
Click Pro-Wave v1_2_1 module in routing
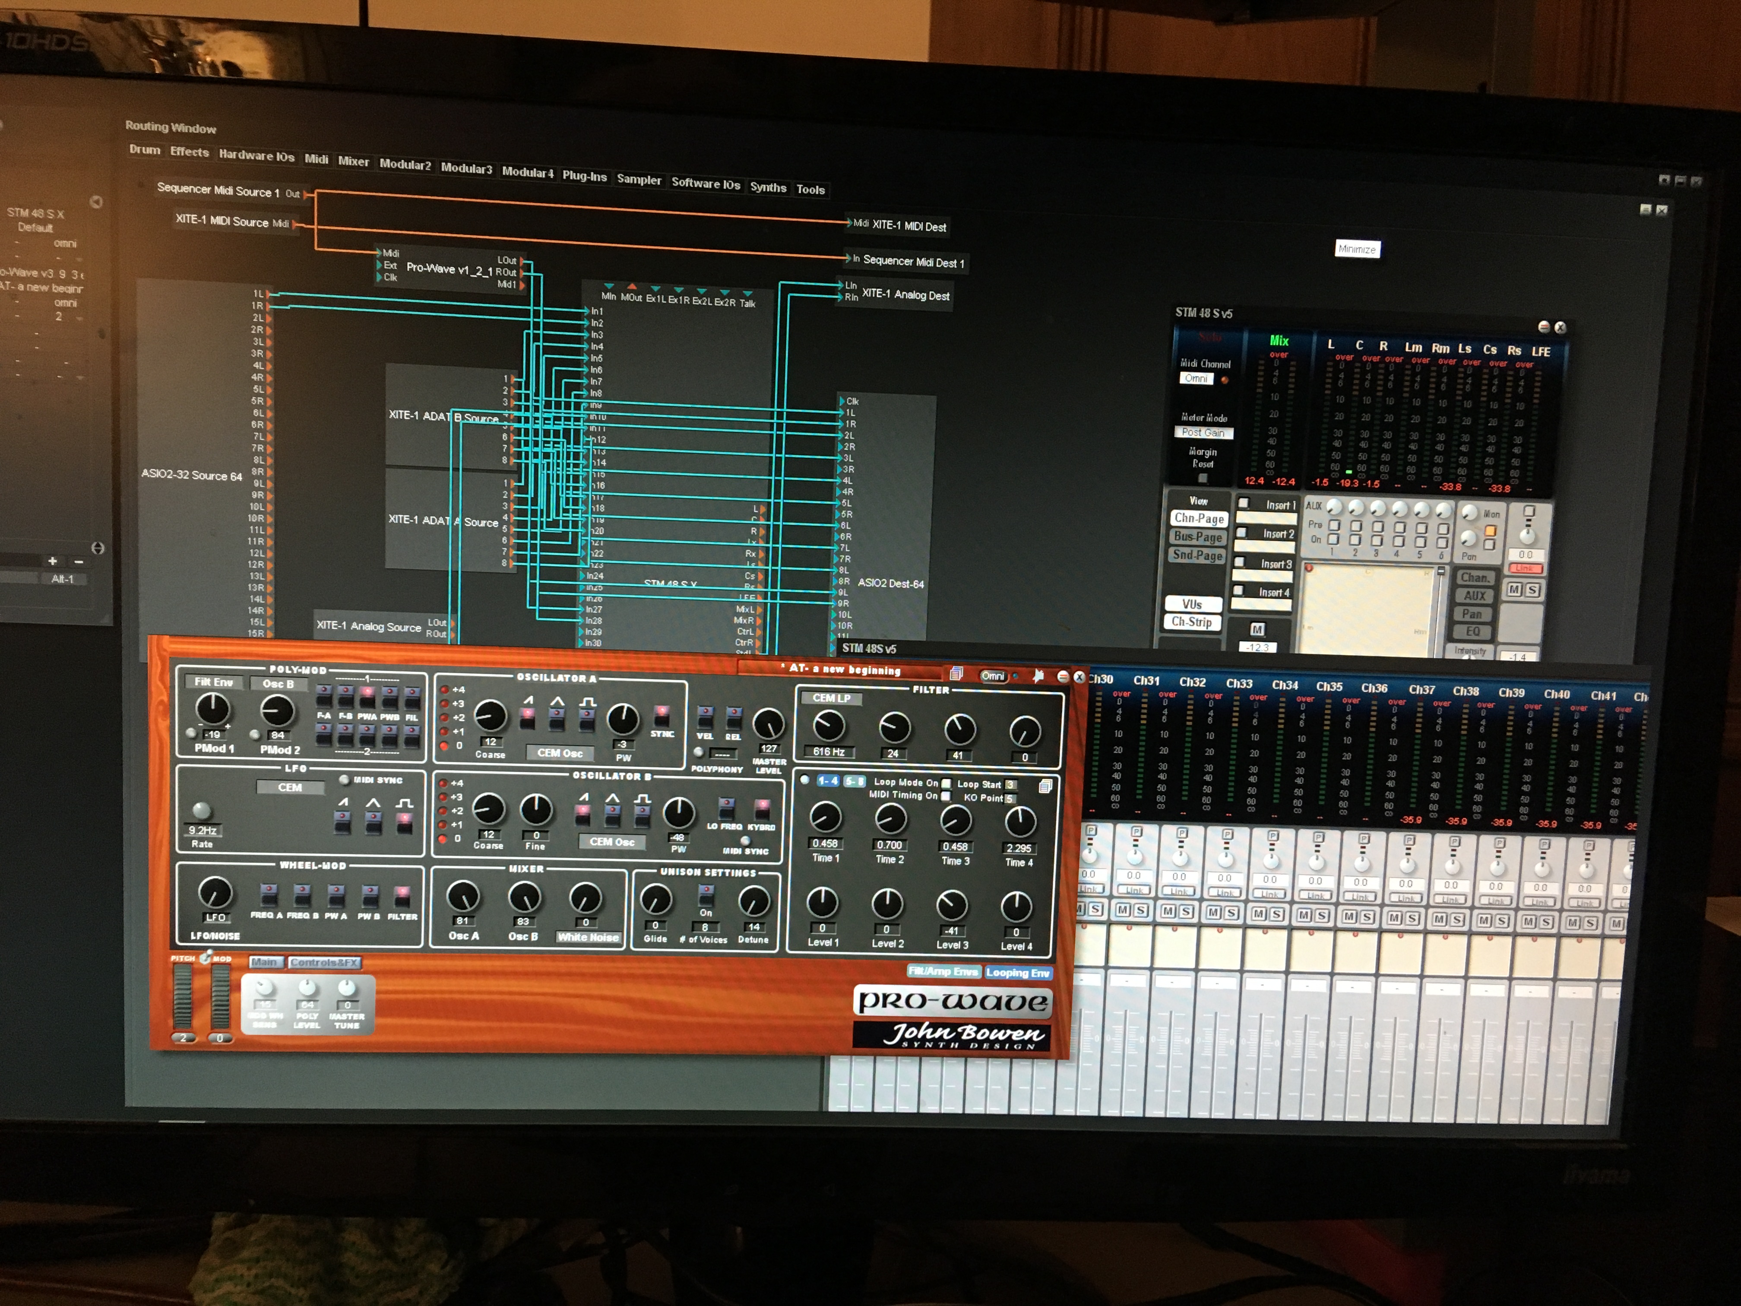pyautogui.click(x=450, y=269)
